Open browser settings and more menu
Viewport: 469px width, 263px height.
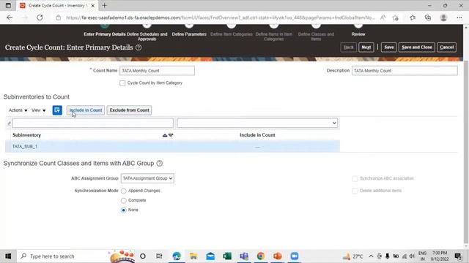[459, 18]
